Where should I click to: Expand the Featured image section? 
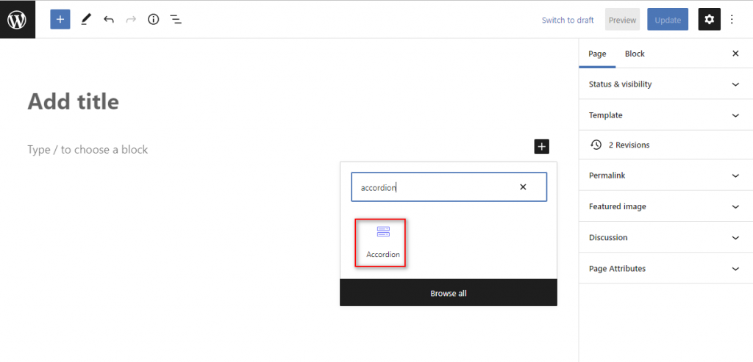665,206
